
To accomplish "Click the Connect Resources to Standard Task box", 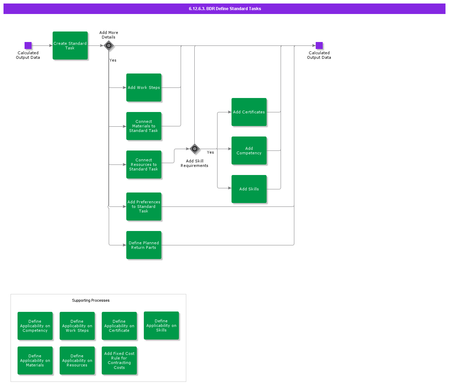I will coord(144,164).
